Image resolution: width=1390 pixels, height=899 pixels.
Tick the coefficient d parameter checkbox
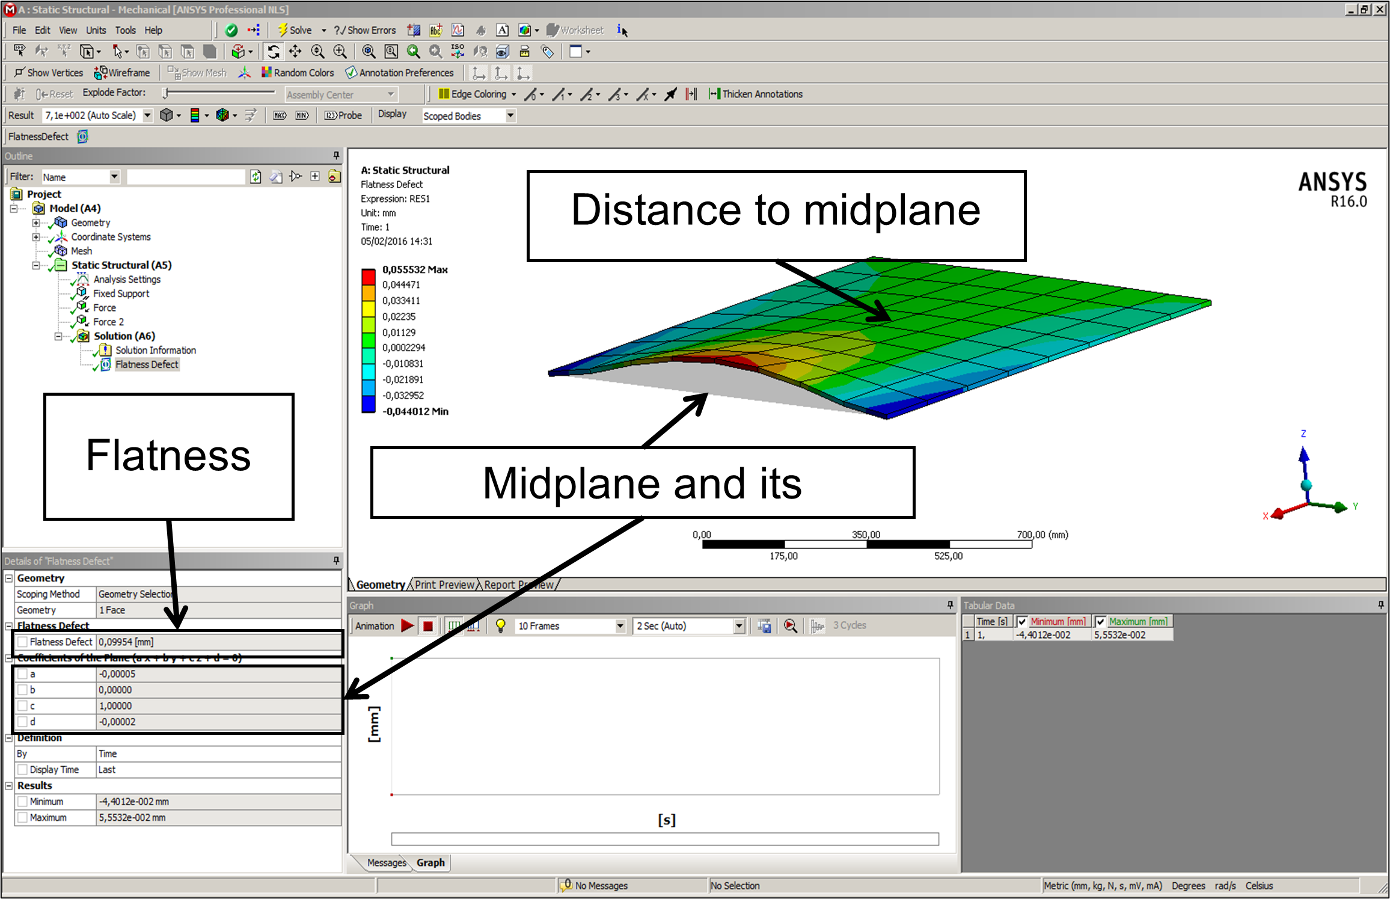pyautogui.click(x=23, y=722)
